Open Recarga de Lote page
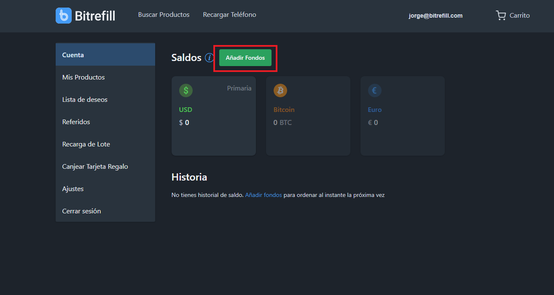Screen dimensions: 554x295 105,144
